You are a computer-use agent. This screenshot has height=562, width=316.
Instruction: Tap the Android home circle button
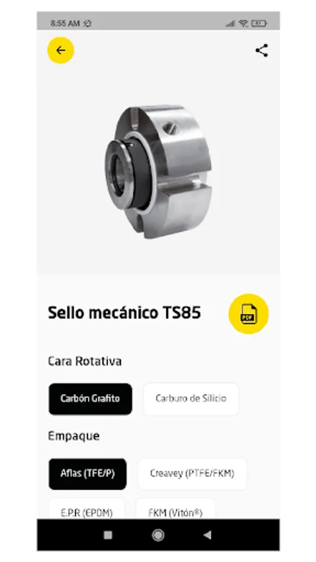point(158,535)
